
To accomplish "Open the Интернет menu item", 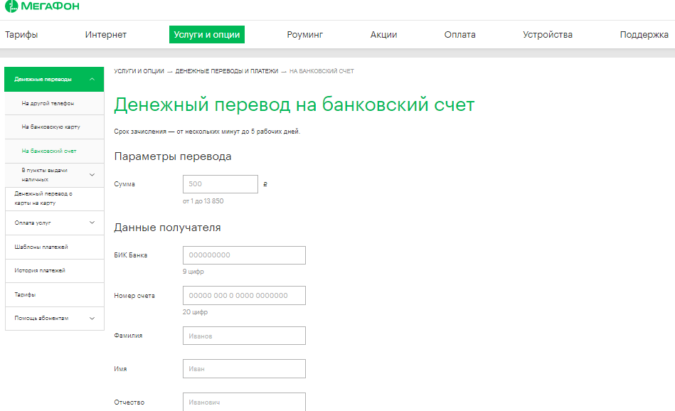I will click(106, 34).
